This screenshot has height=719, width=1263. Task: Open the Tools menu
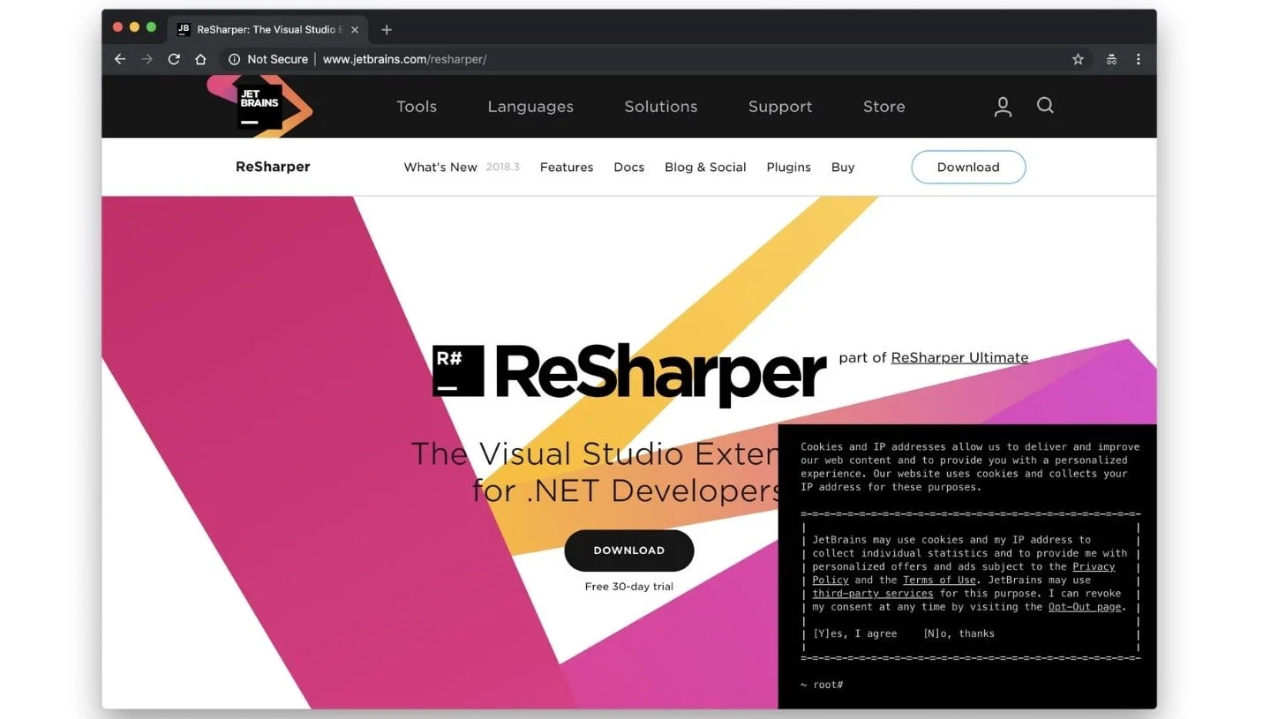click(417, 107)
